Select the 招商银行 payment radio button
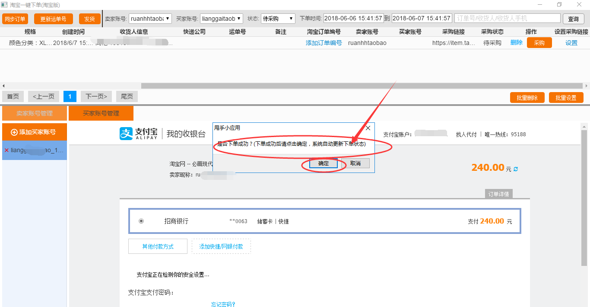 tap(141, 221)
